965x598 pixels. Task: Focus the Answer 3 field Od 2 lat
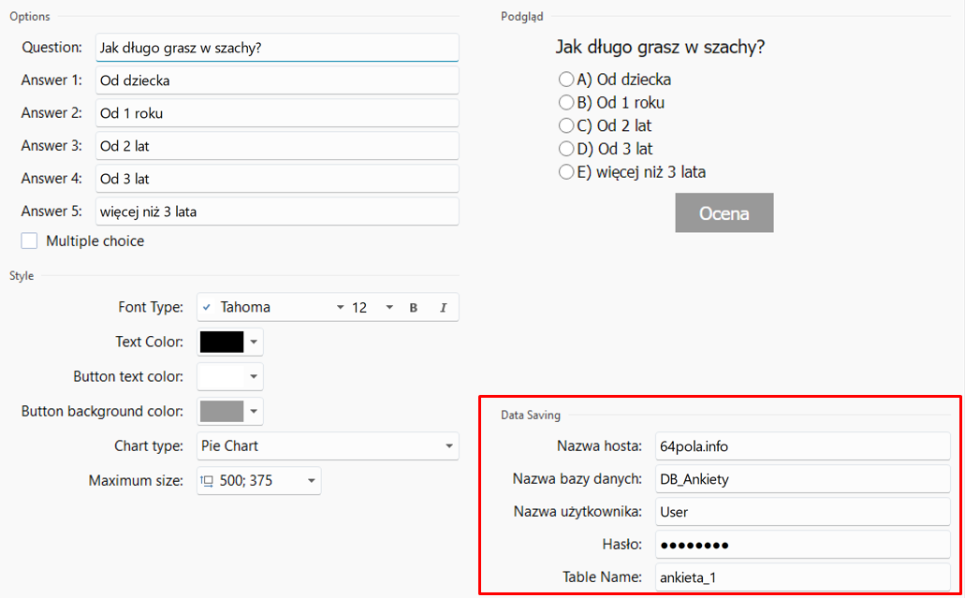(x=277, y=146)
